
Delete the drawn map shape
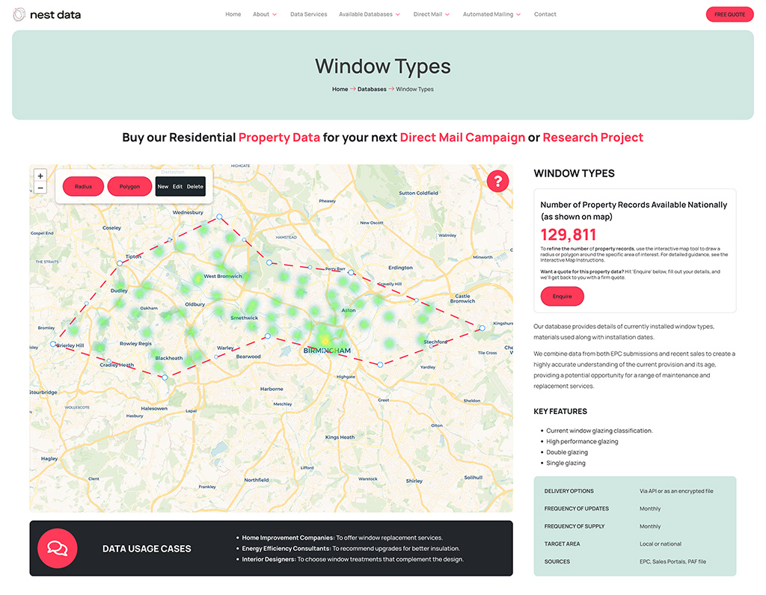click(x=195, y=186)
